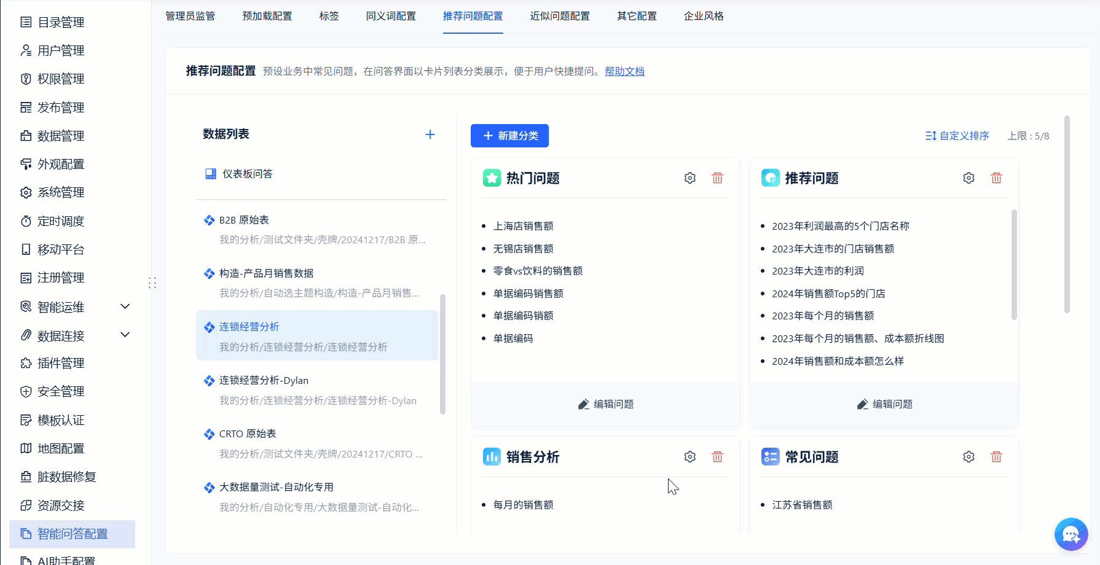Select the 大数据量测试-自动化专用 dataset
The width and height of the screenshot is (1100, 565).
click(317, 497)
